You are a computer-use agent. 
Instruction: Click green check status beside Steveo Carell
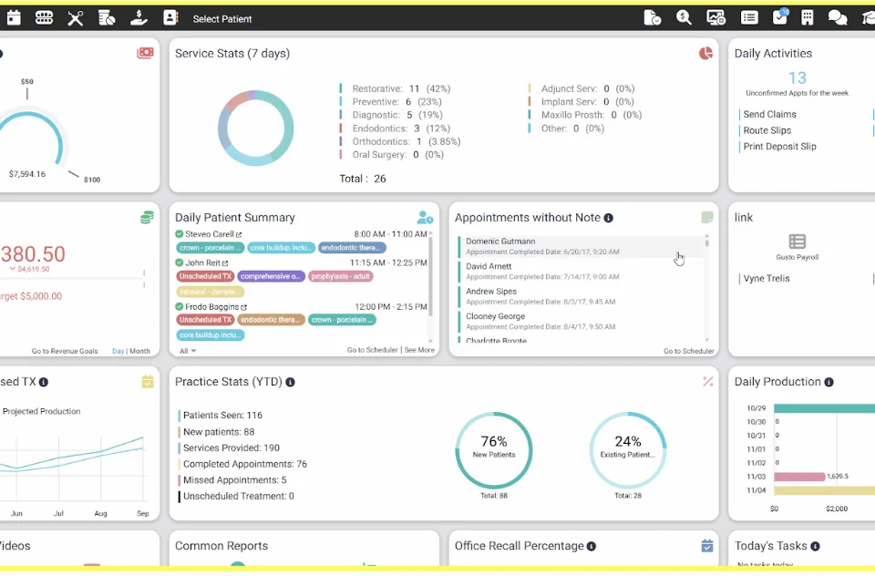(x=180, y=234)
